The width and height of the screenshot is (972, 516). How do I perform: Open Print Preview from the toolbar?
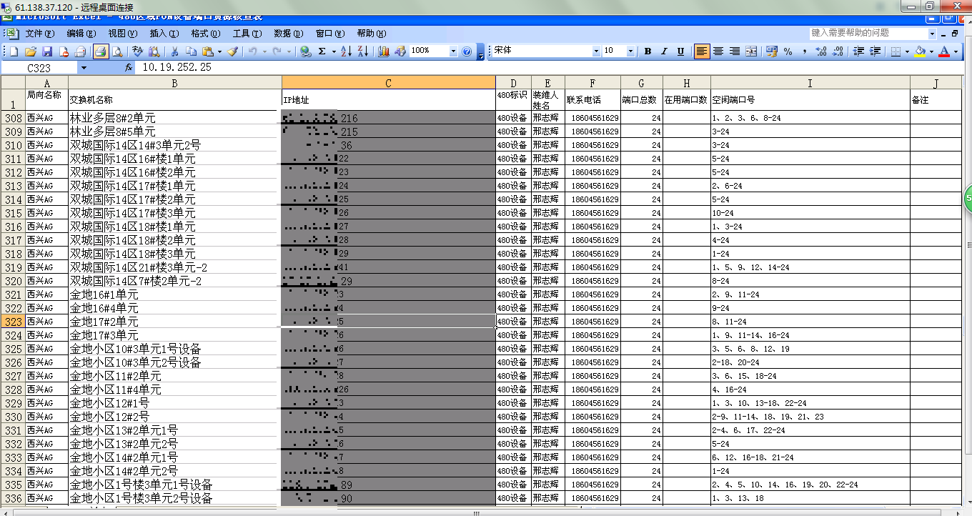[x=116, y=51]
